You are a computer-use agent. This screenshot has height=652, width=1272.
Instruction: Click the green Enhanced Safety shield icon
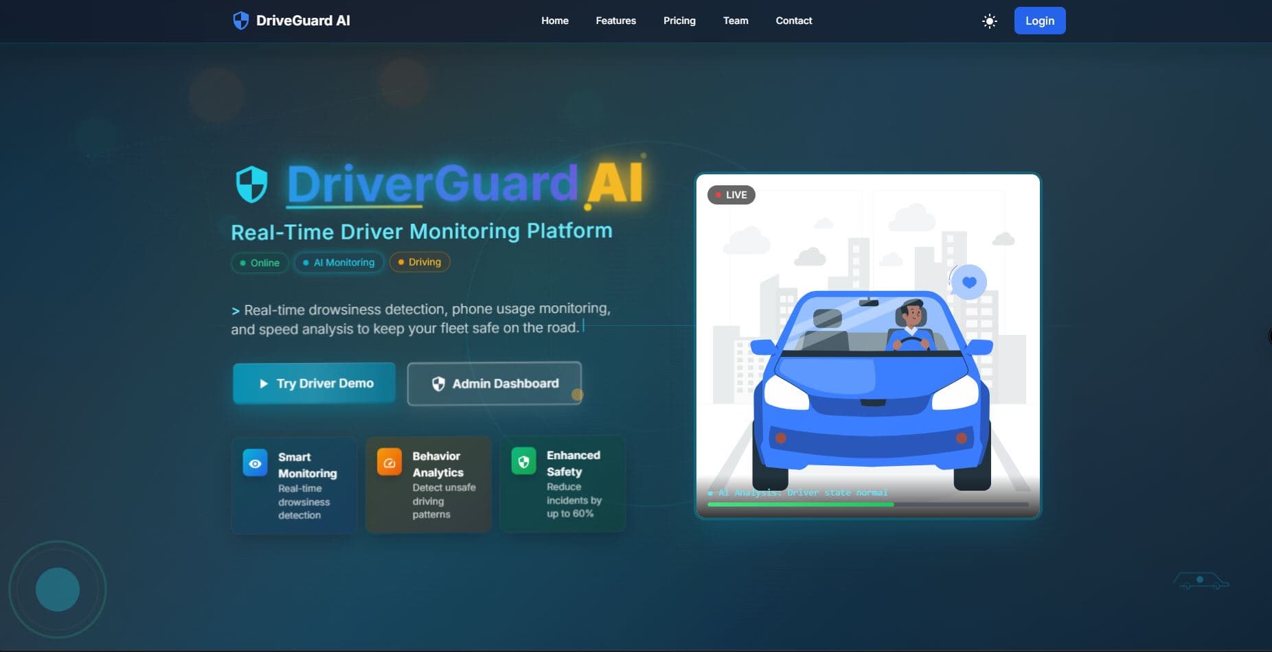[524, 462]
